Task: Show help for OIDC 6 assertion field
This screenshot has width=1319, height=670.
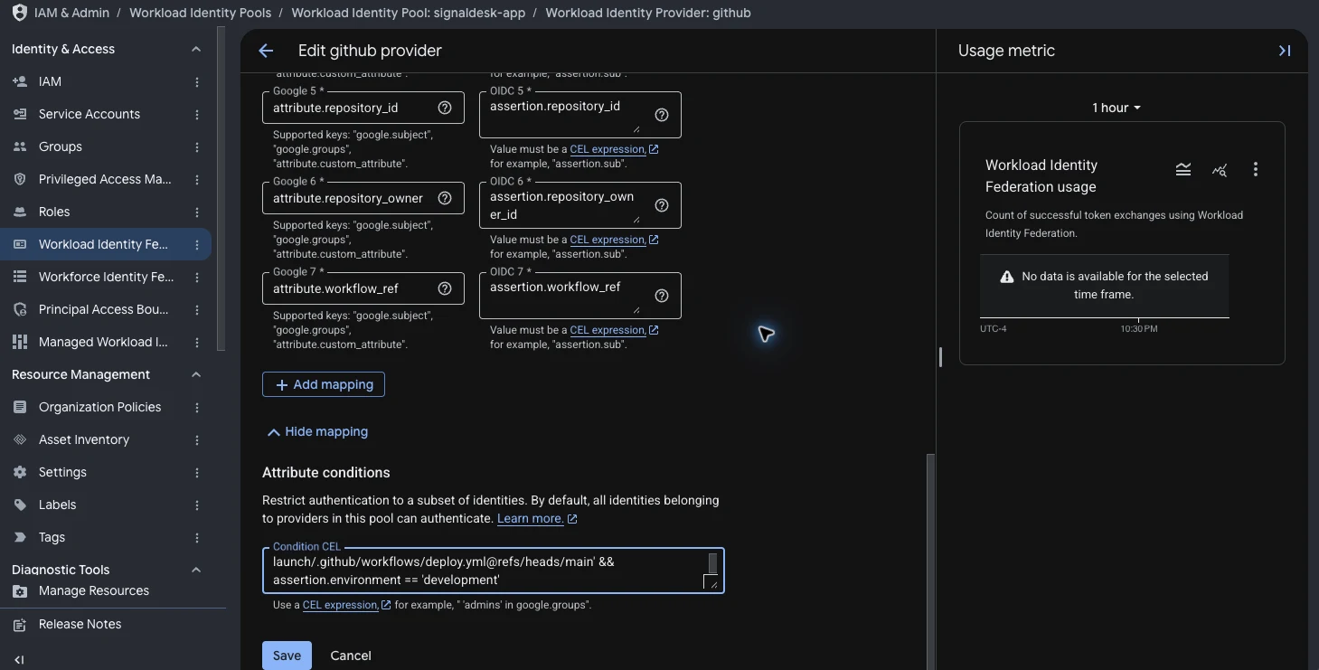Action: [662, 205]
